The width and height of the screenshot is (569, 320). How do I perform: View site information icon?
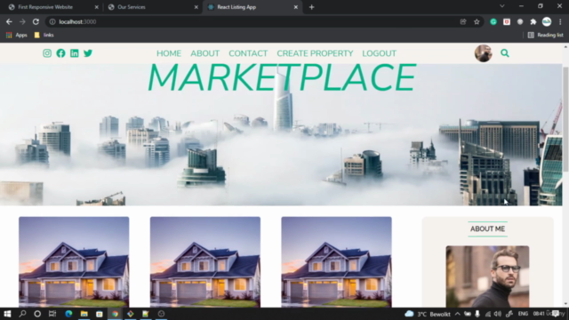point(52,21)
